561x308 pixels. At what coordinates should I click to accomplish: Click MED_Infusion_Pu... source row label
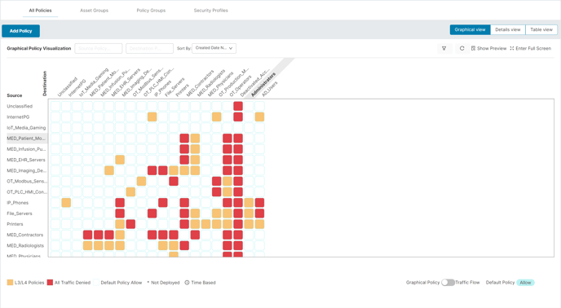[x=26, y=149]
